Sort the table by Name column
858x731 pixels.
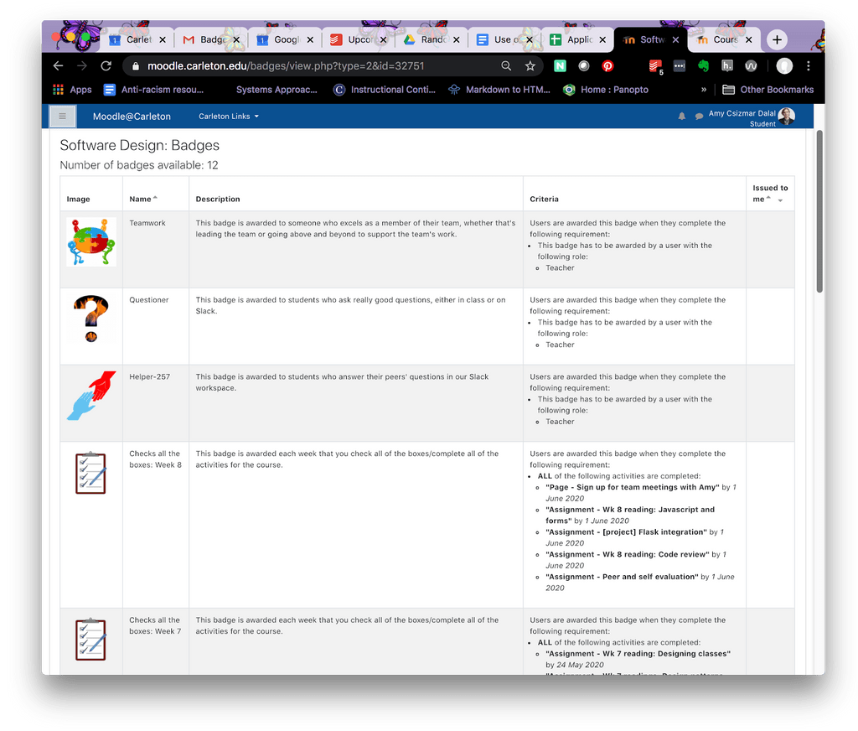point(140,199)
